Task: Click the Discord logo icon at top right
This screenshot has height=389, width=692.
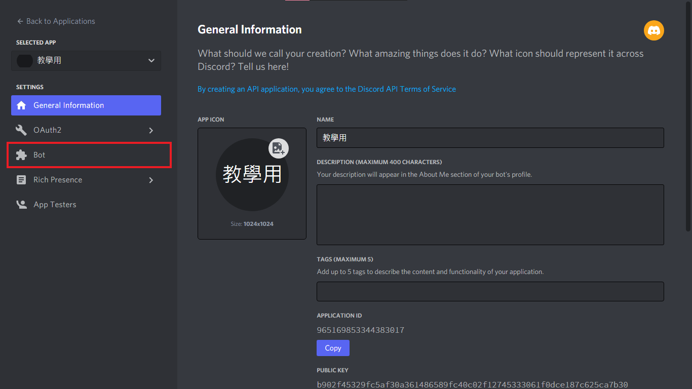Action: pyautogui.click(x=653, y=31)
